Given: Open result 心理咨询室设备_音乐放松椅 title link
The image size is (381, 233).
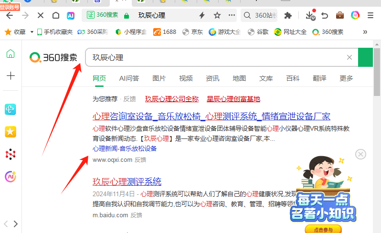Looking at the screenshot, I should tap(211, 116).
